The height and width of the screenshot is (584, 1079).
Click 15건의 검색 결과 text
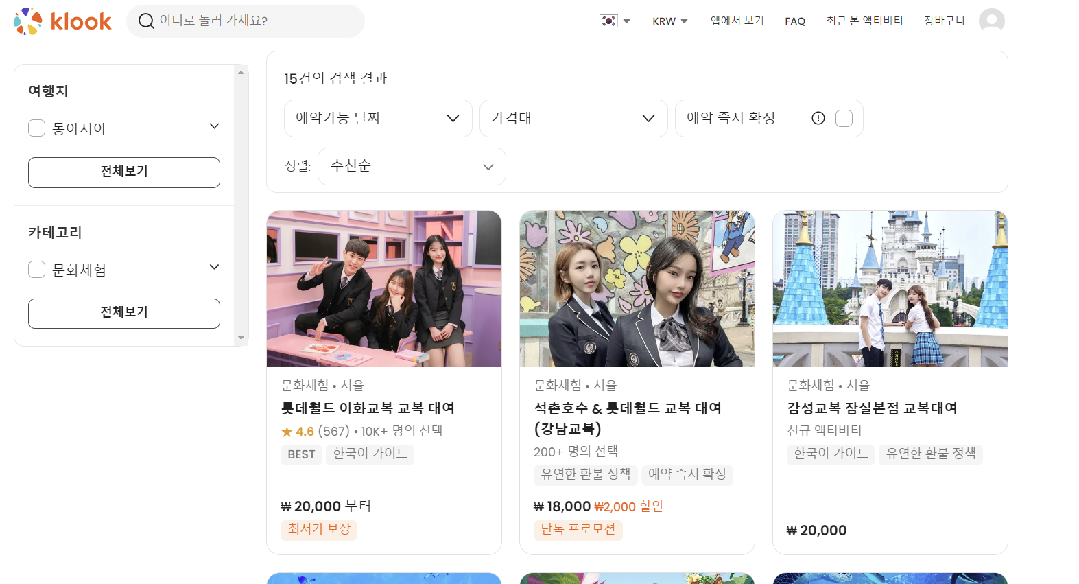click(x=335, y=79)
